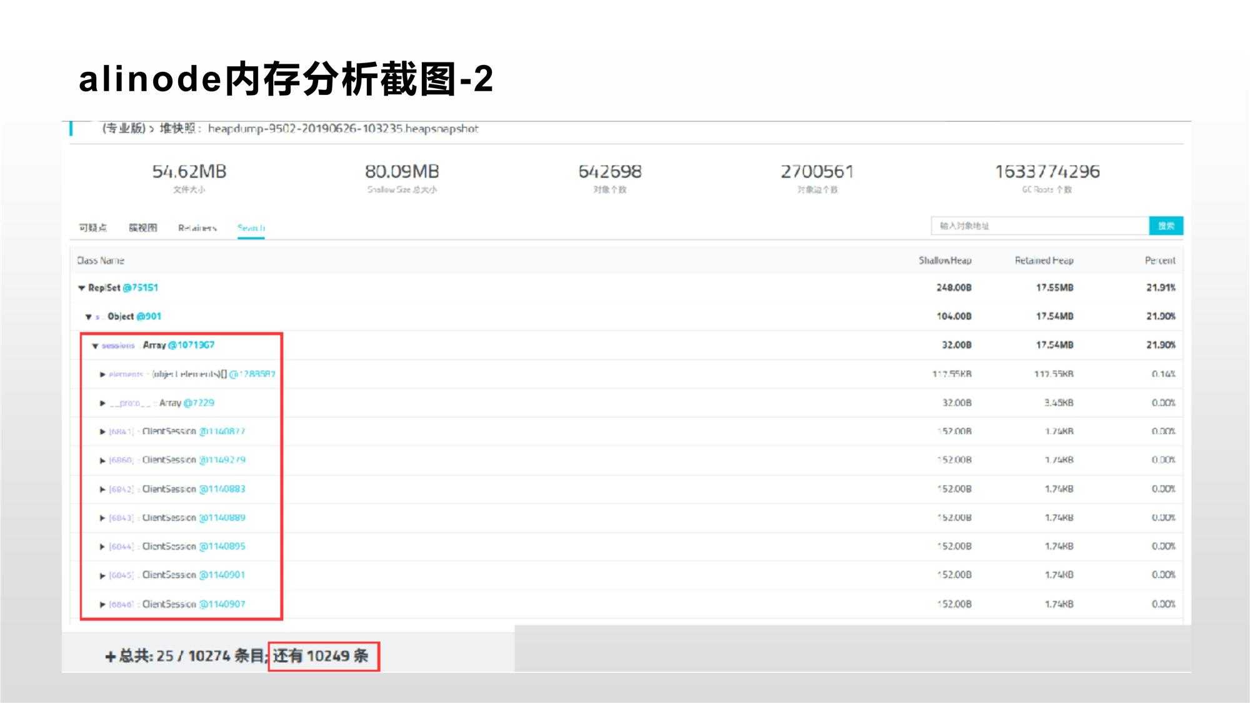Click the 21.91% percent cell
Image resolution: width=1250 pixels, height=703 pixels.
click(1161, 287)
